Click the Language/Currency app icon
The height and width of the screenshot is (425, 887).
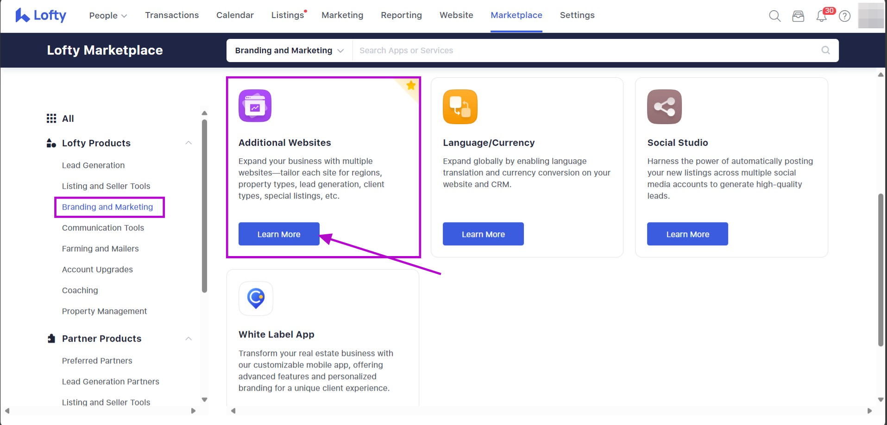tap(460, 106)
